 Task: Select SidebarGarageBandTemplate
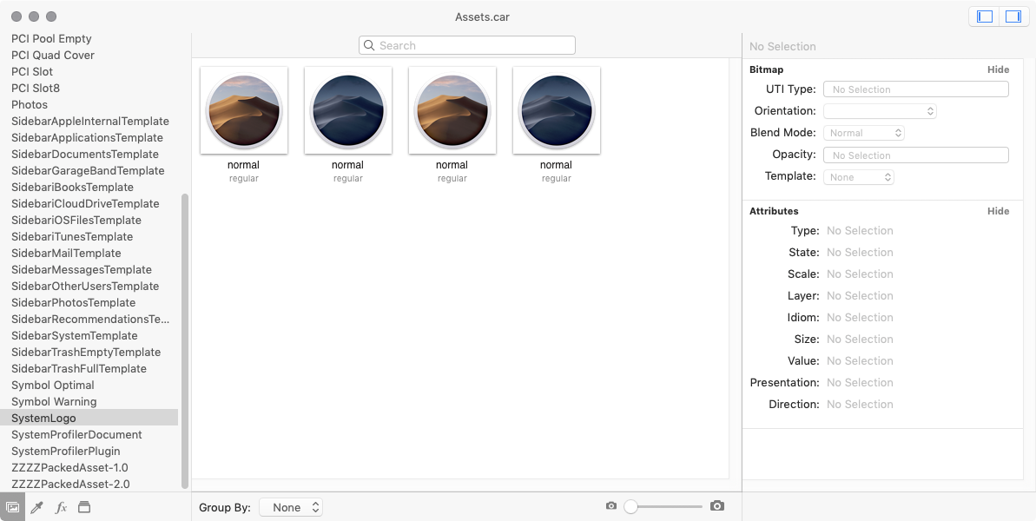coord(88,170)
